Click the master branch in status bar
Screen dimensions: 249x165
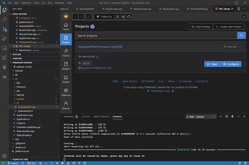coord(13,163)
